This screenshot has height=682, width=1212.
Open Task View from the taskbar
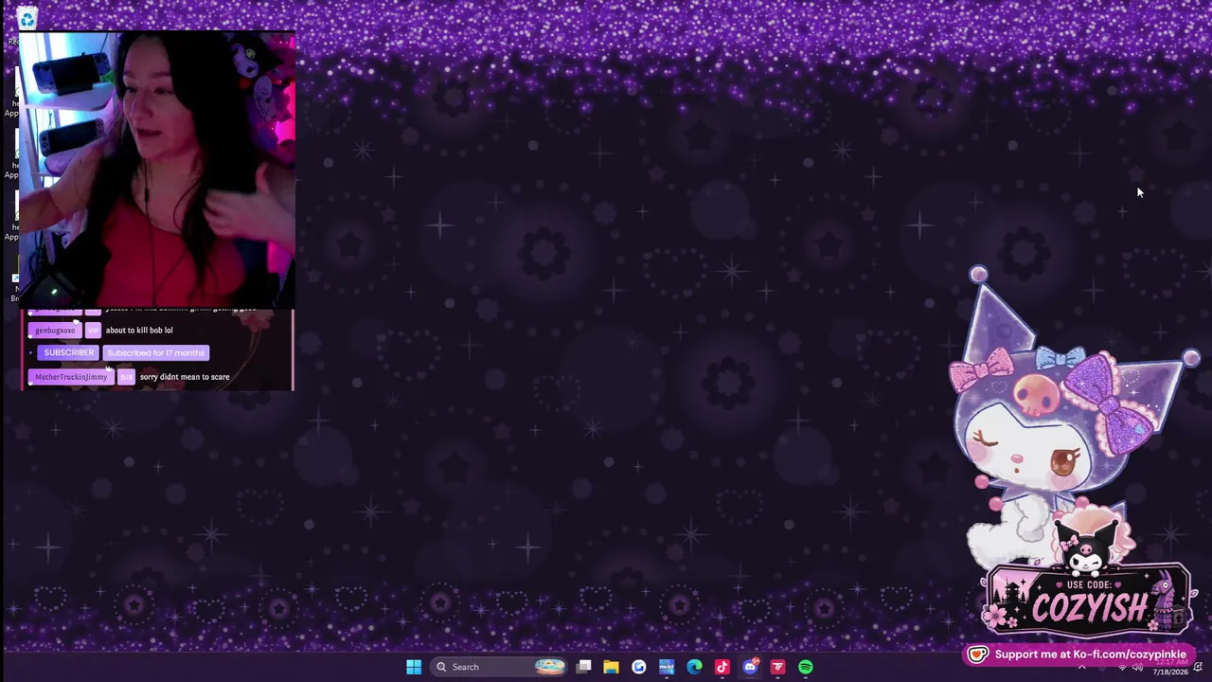point(584,667)
